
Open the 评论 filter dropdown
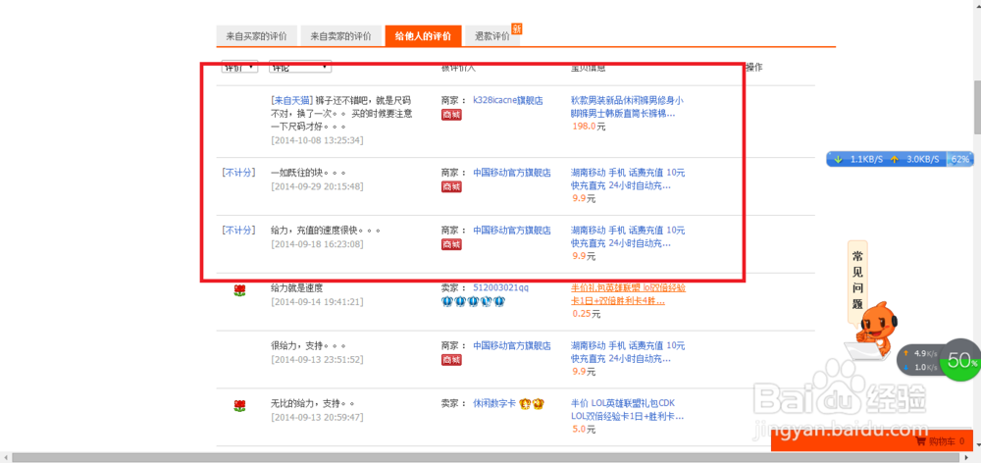300,67
